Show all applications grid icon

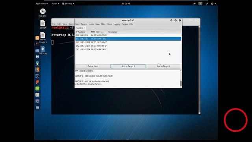pos(37,107)
